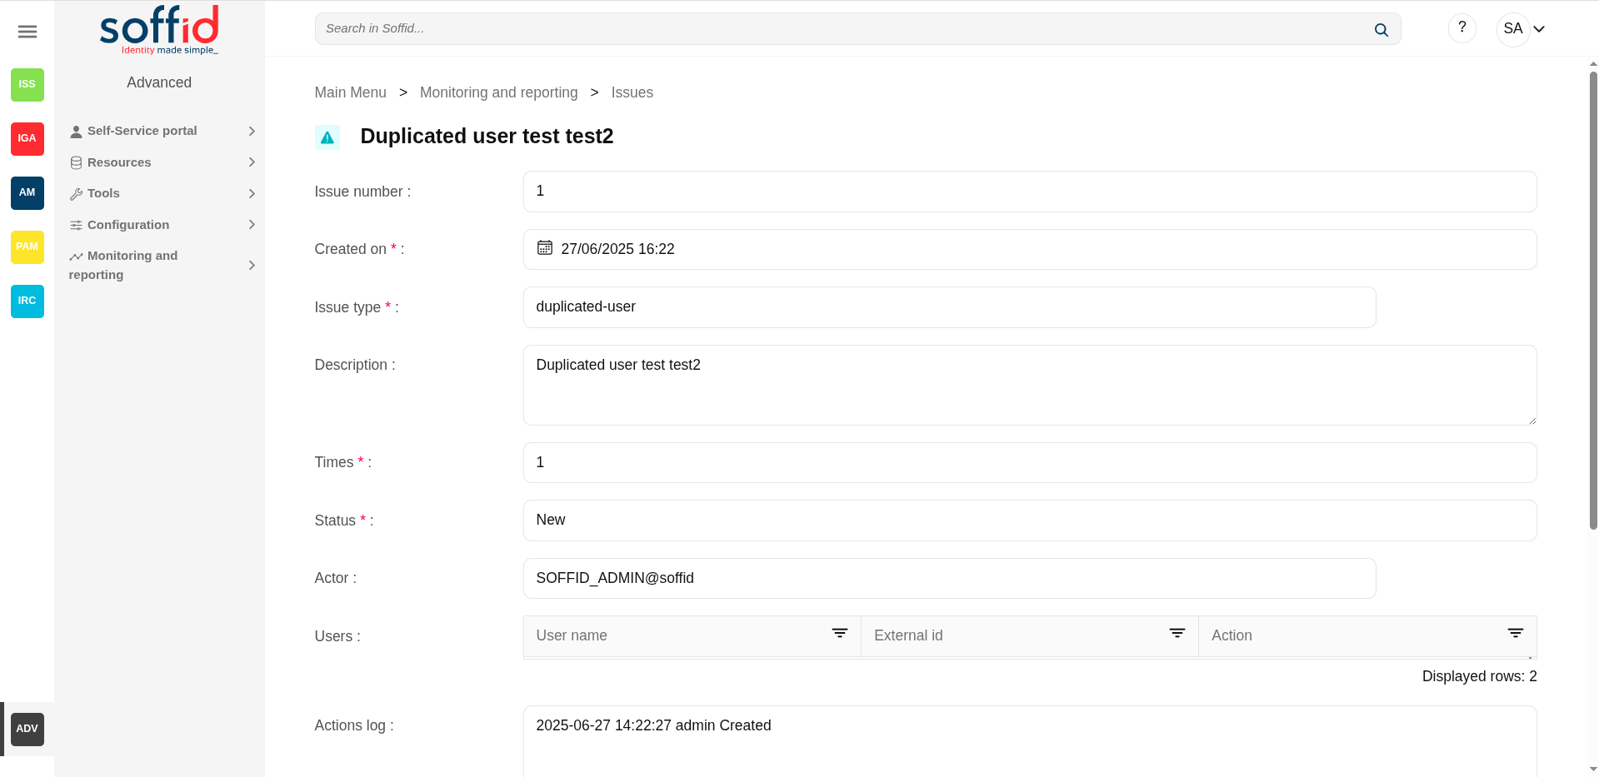Screen dimensions: 1599x777
Task: Expand the Configuration menu chevron
Action: [x=251, y=225]
